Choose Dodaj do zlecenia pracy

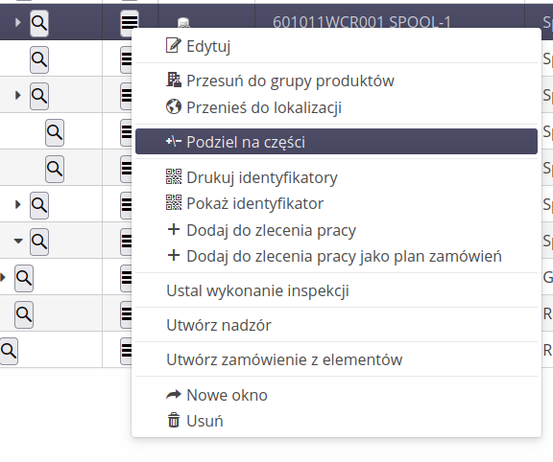[x=271, y=230]
